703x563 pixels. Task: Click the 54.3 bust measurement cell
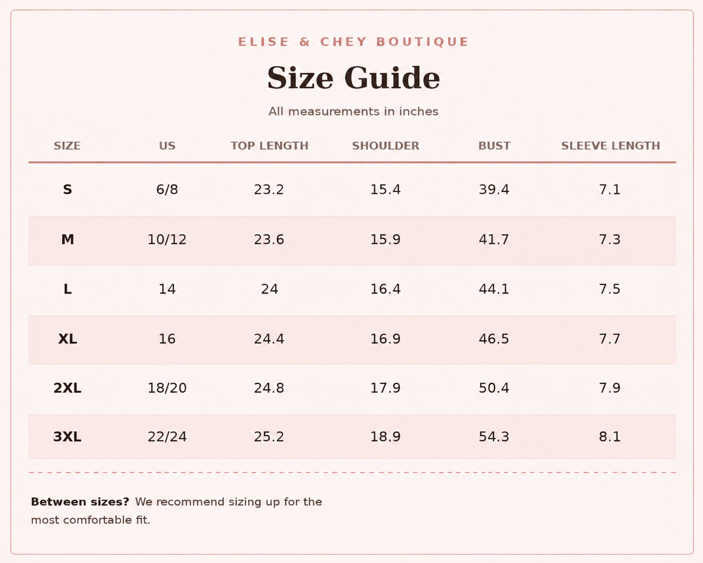click(494, 437)
